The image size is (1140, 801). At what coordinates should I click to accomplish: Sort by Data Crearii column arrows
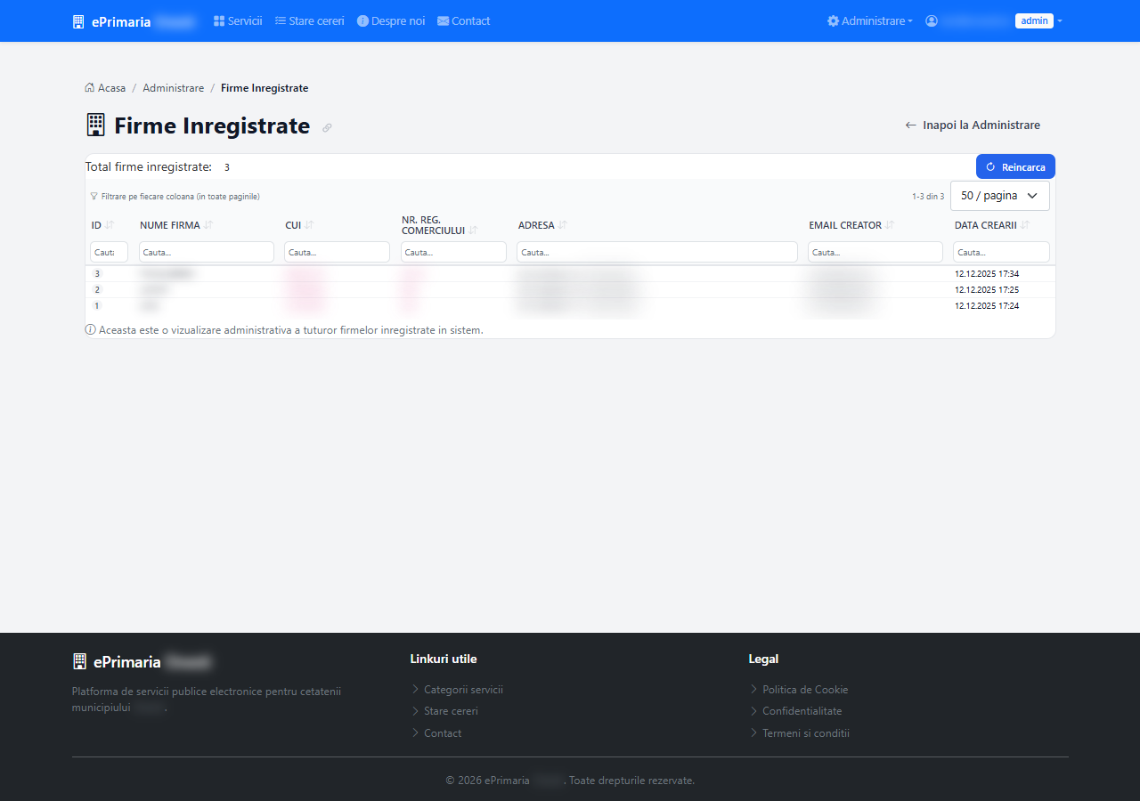tap(1025, 225)
